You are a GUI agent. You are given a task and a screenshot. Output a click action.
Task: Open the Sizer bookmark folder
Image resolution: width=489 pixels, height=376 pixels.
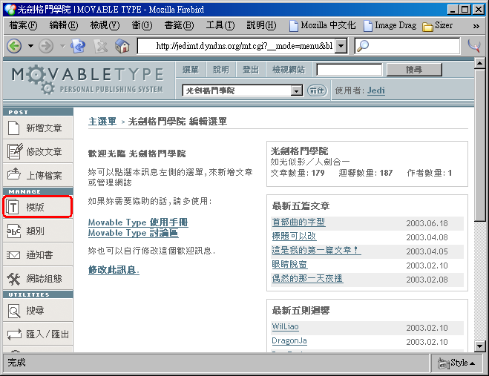coord(437,25)
